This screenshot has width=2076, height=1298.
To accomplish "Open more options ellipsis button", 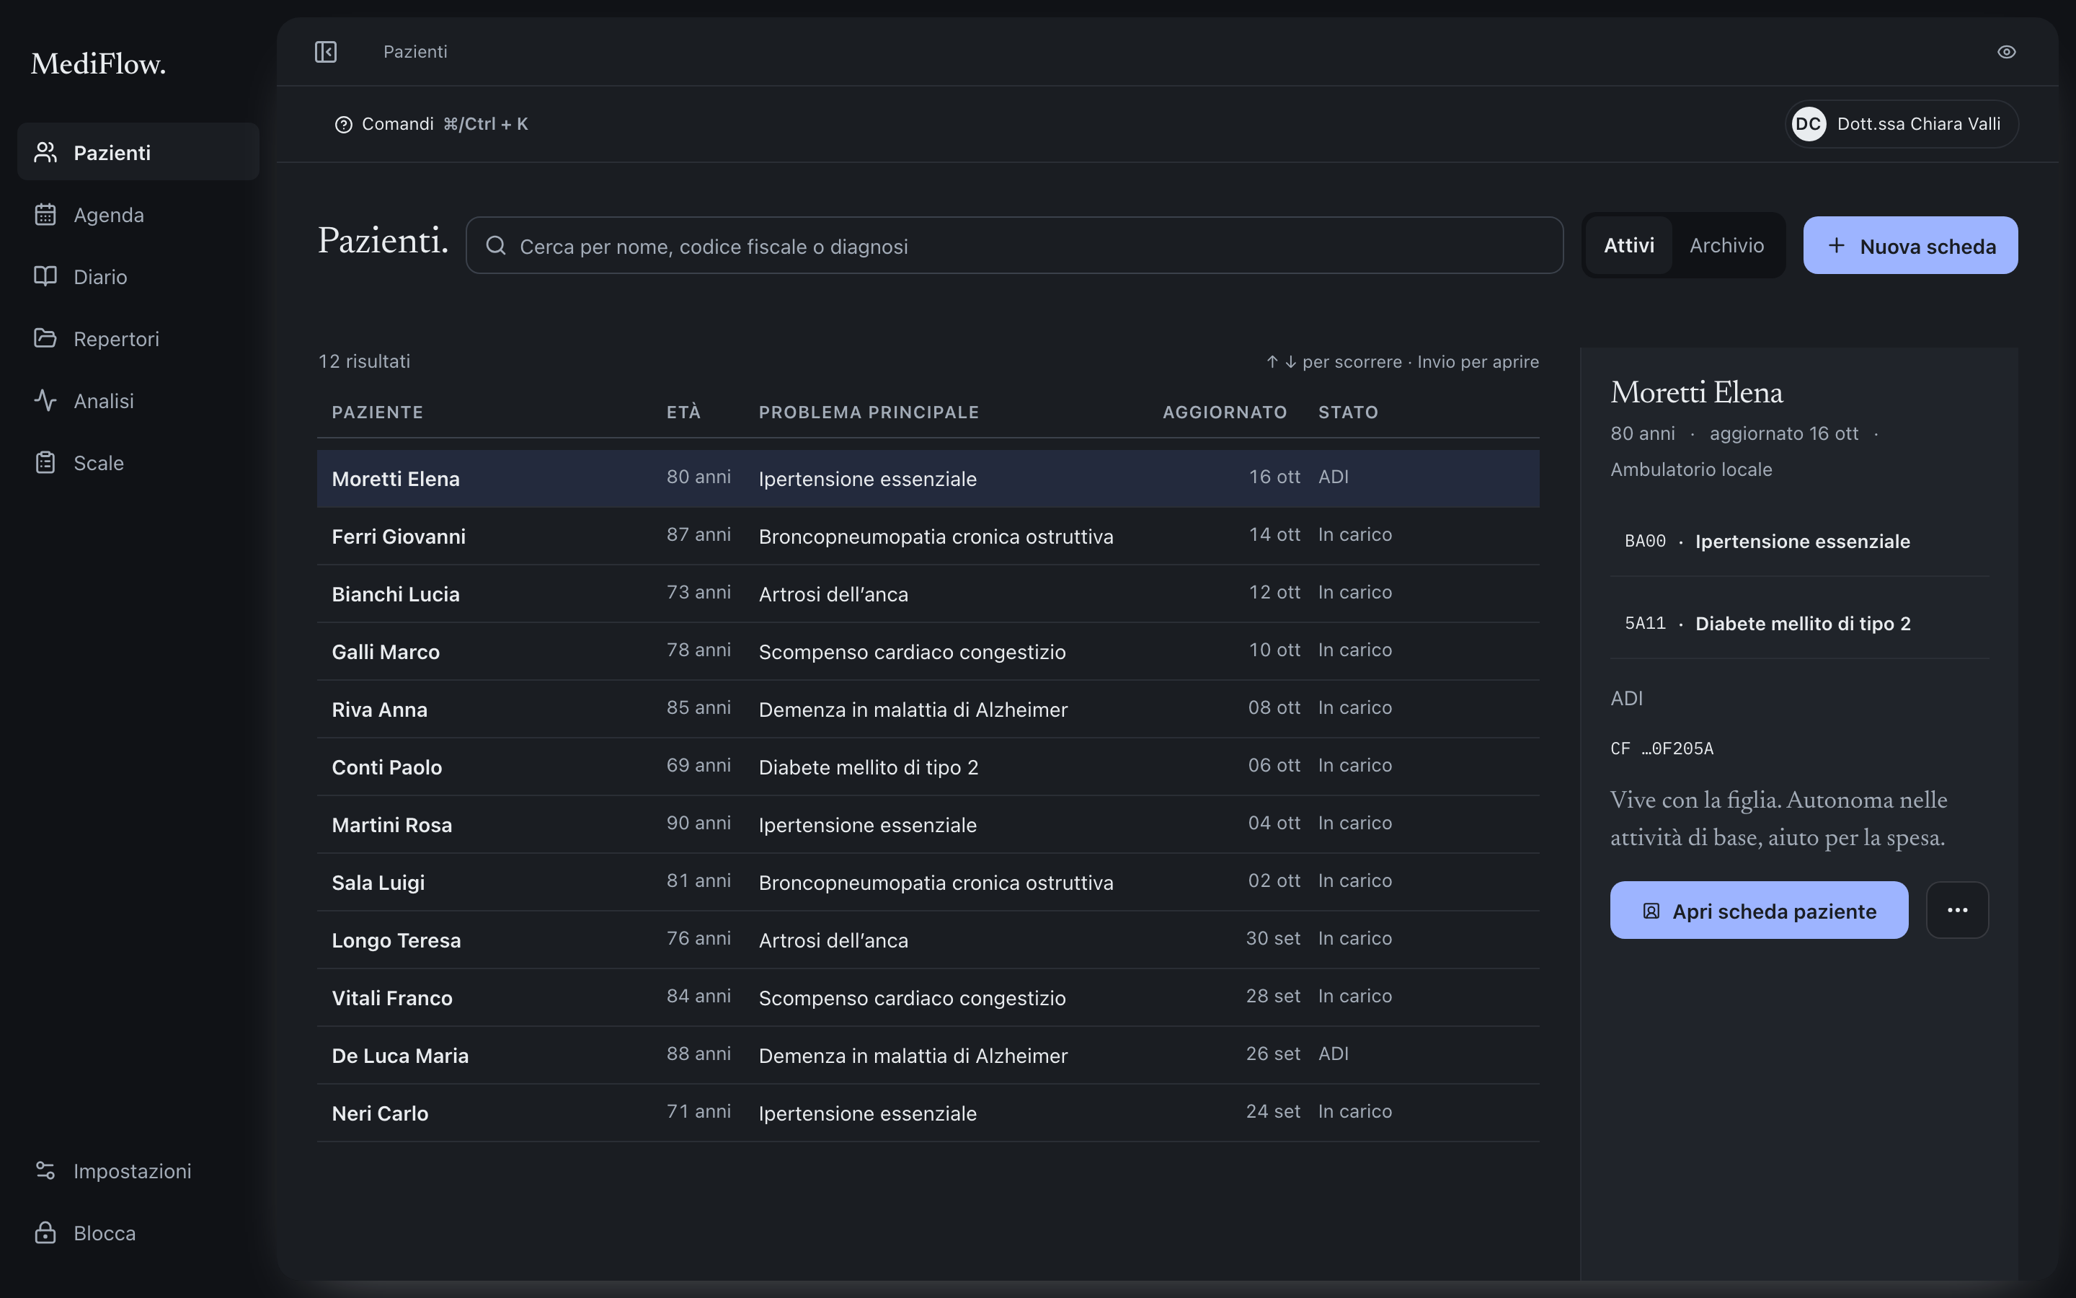I will point(1957,910).
